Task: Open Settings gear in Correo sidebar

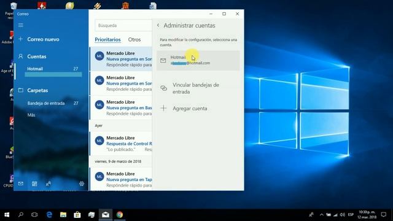Action: [82, 184]
